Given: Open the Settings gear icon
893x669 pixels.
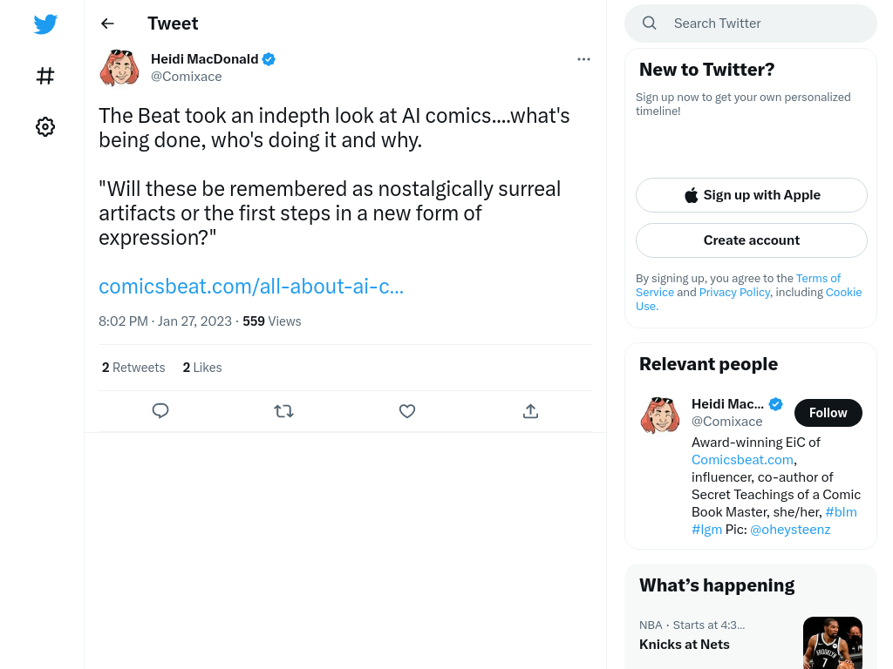Looking at the screenshot, I should pyautogui.click(x=45, y=126).
